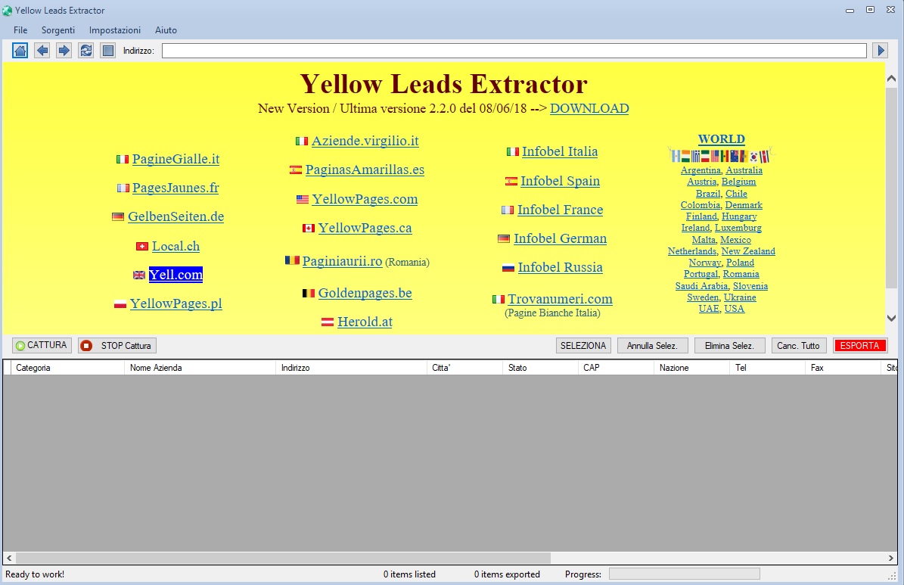This screenshot has height=585, width=904.
Task: Click the Annulla Selez. button
Action: coord(652,346)
